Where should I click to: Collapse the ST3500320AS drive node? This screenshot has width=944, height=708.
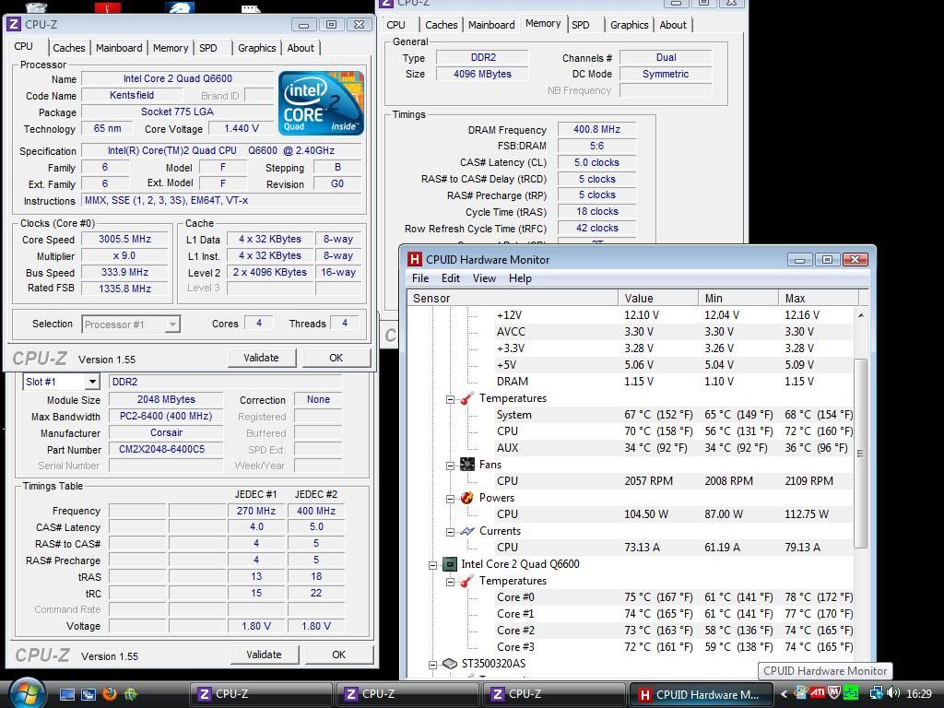click(x=432, y=665)
